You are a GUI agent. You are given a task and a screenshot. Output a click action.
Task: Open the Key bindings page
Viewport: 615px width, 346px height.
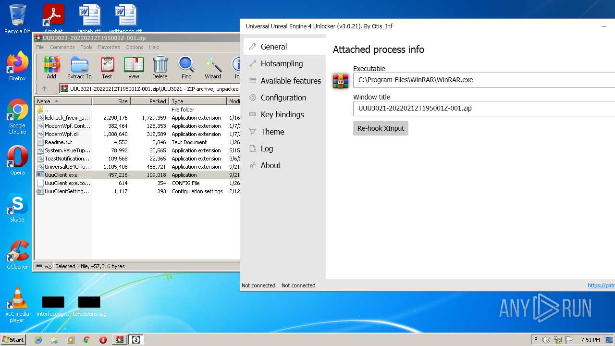284,114
